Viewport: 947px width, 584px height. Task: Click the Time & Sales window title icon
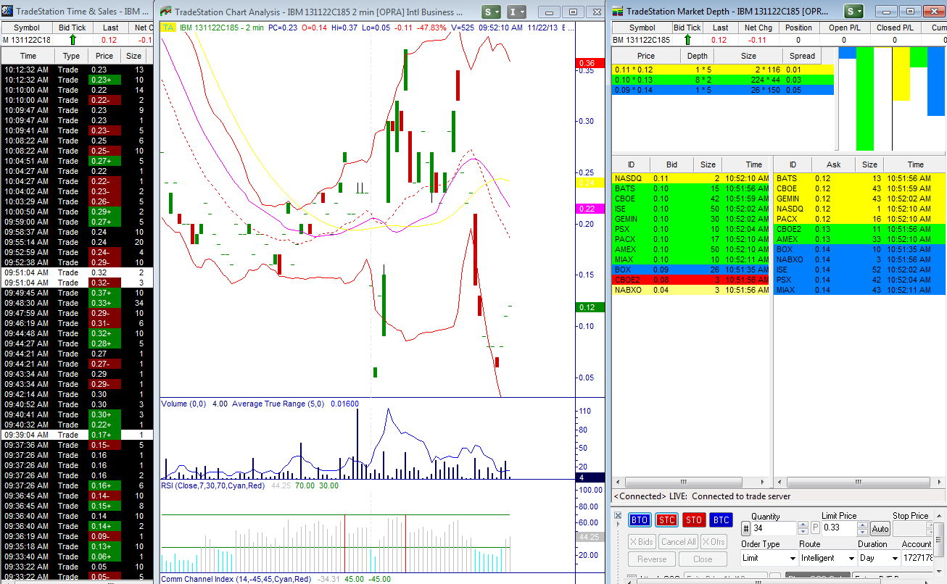7,12
